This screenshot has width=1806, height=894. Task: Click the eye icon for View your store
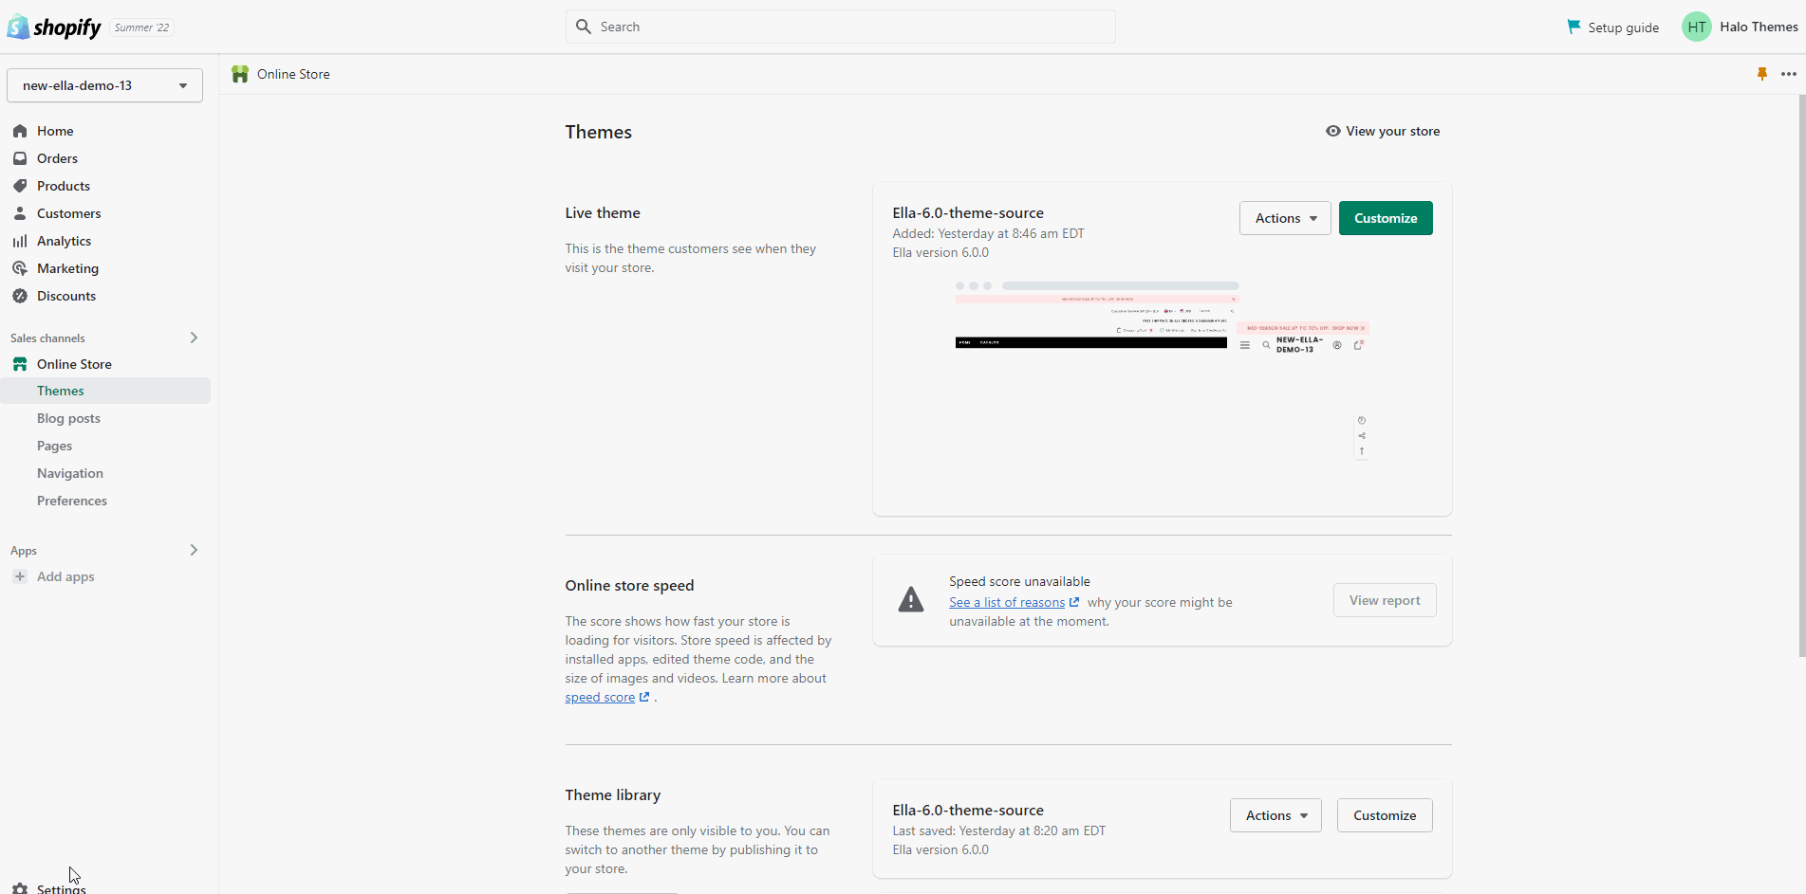[1333, 131]
